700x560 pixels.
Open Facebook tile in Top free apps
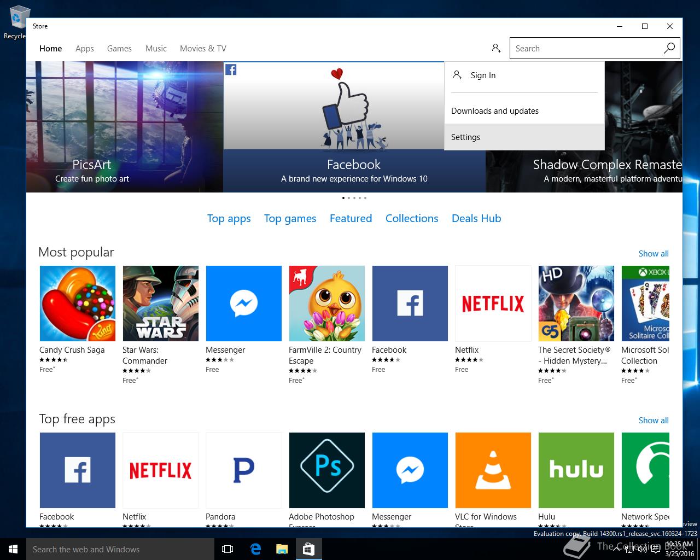pos(78,470)
